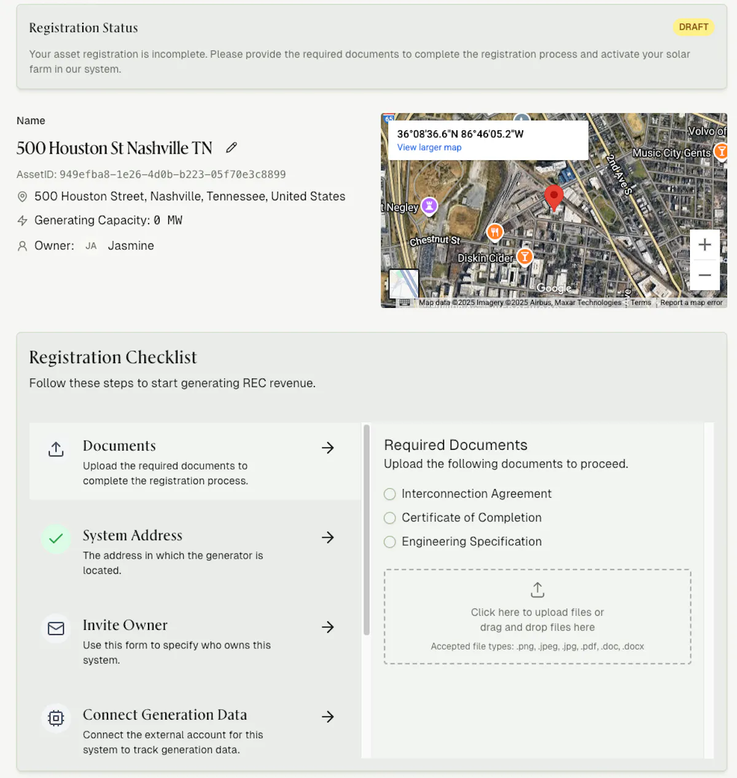Select the Engineering Specification option

(x=389, y=542)
